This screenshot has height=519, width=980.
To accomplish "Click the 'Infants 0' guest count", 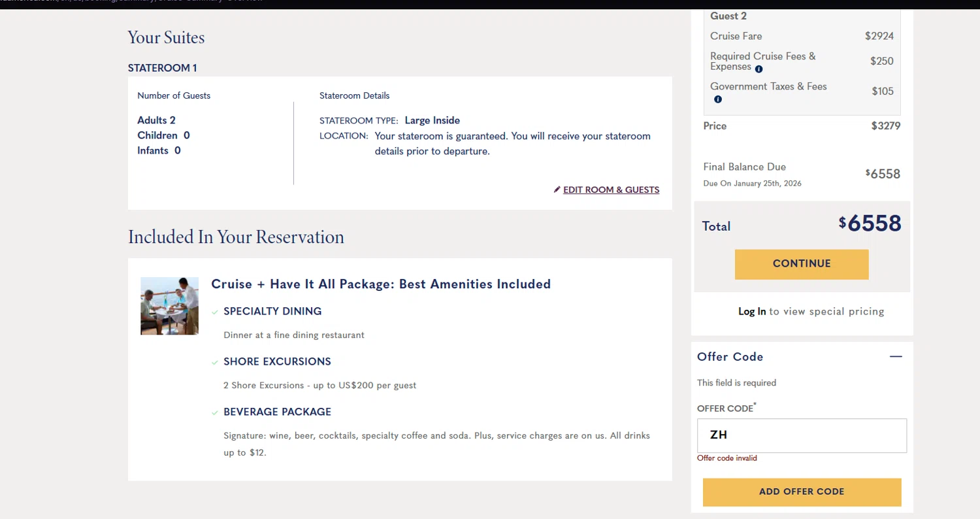I will pos(159,150).
